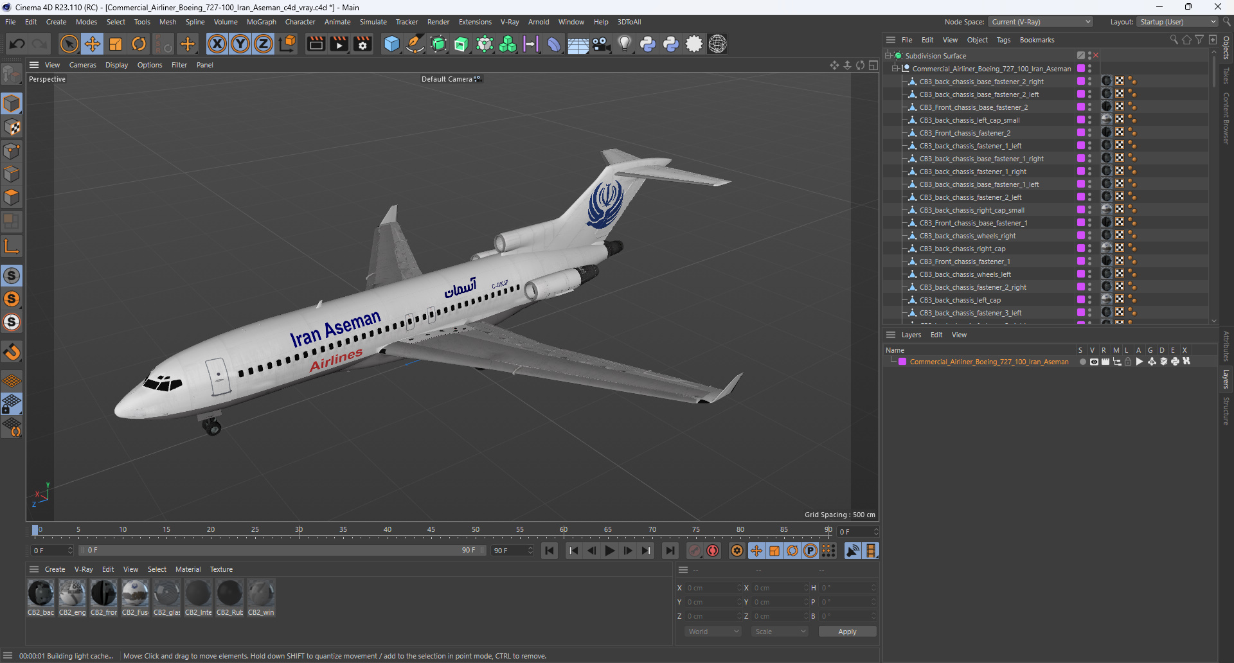This screenshot has height=663, width=1234.
Task: Go to start of animation
Action: click(x=550, y=551)
